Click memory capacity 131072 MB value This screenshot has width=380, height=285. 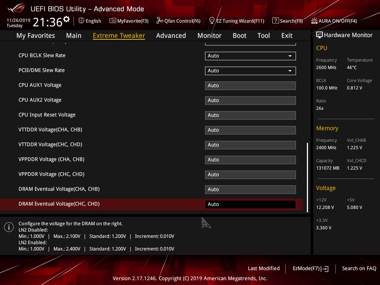click(327, 168)
